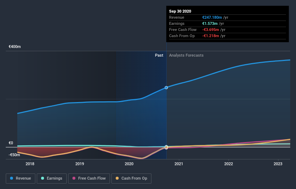This screenshot has height=189, width=296.
Task: Click the Revenue row label in tooltip
Action: tap(177, 17)
